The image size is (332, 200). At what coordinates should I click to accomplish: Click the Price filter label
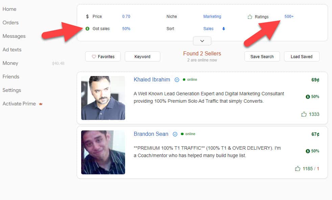point(97,17)
